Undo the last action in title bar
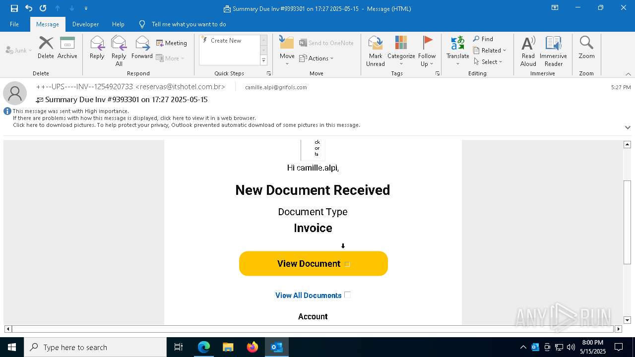635x357 pixels. coord(29,8)
